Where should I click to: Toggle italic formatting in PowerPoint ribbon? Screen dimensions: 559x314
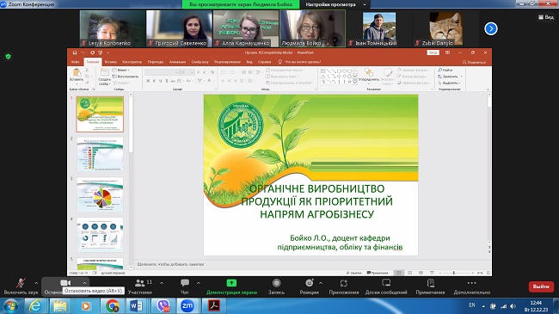154,81
